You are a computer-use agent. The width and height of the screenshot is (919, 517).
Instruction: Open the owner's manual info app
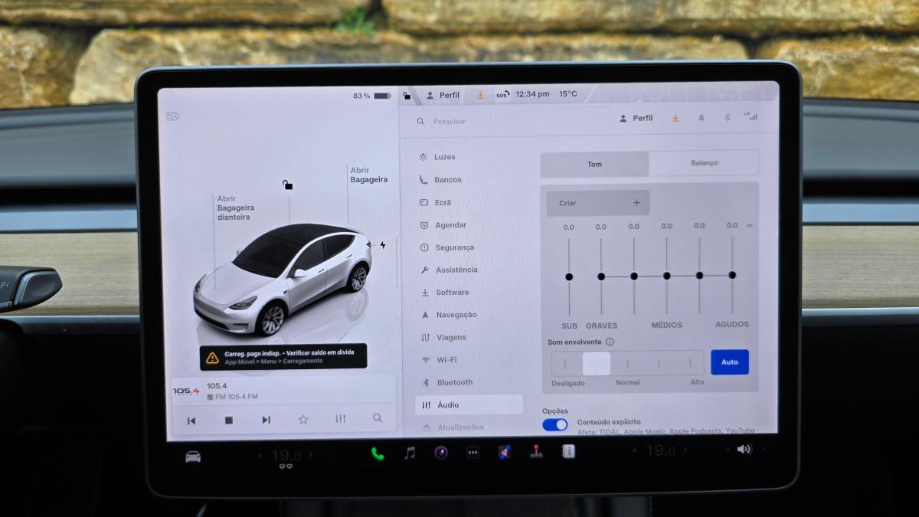tap(567, 451)
